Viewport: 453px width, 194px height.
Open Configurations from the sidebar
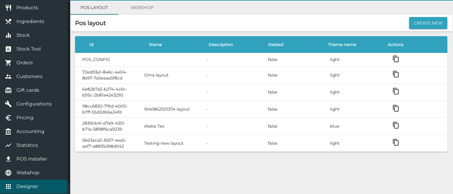34,104
